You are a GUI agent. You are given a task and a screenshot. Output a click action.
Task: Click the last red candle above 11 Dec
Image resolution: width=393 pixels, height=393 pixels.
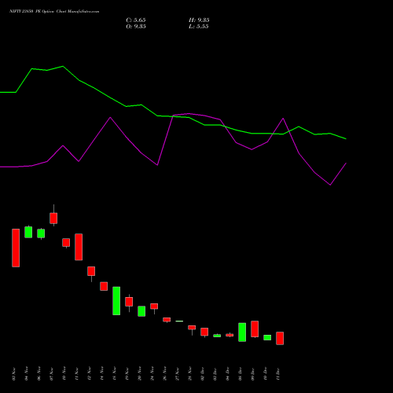pyautogui.click(x=280, y=338)
